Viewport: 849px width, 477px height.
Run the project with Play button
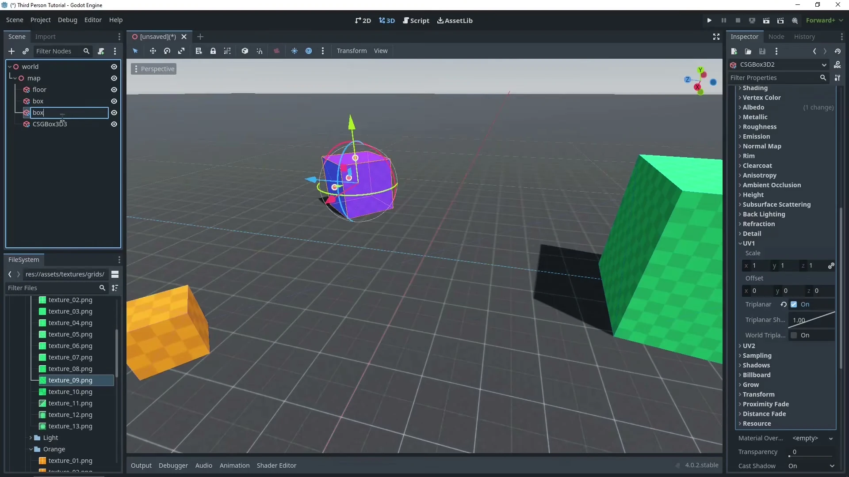(x=709, y=20)
